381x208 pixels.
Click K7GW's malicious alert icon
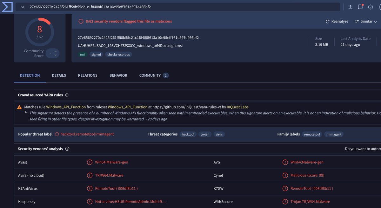click(x=285, y=189)
